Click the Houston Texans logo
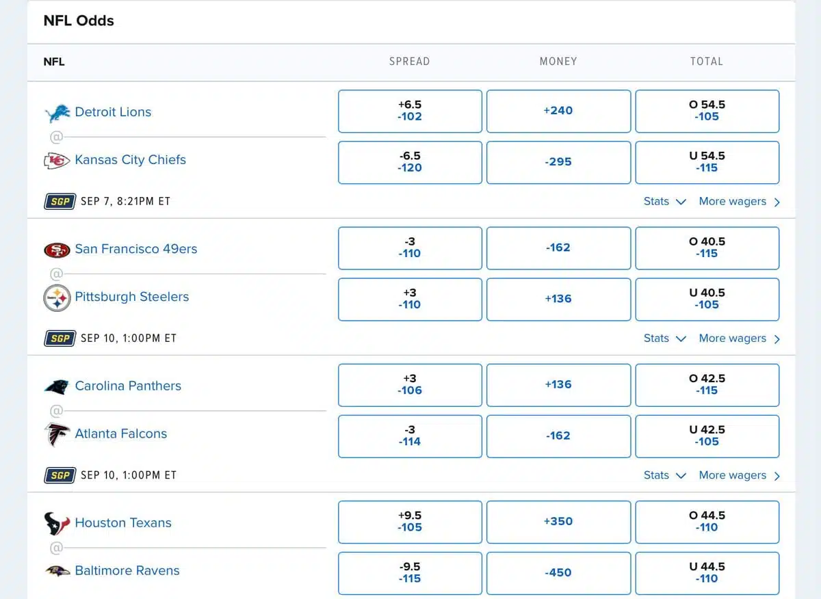Viewport: 821px width, 599px height. [x=57, y=524]
